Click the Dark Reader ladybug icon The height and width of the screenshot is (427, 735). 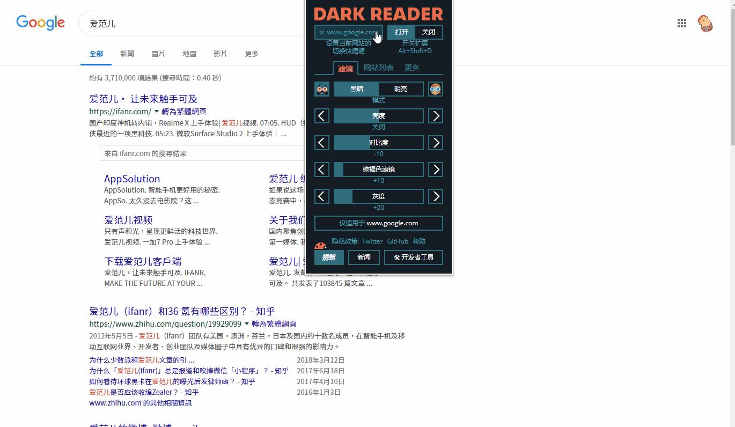click(x=320, y=246)
